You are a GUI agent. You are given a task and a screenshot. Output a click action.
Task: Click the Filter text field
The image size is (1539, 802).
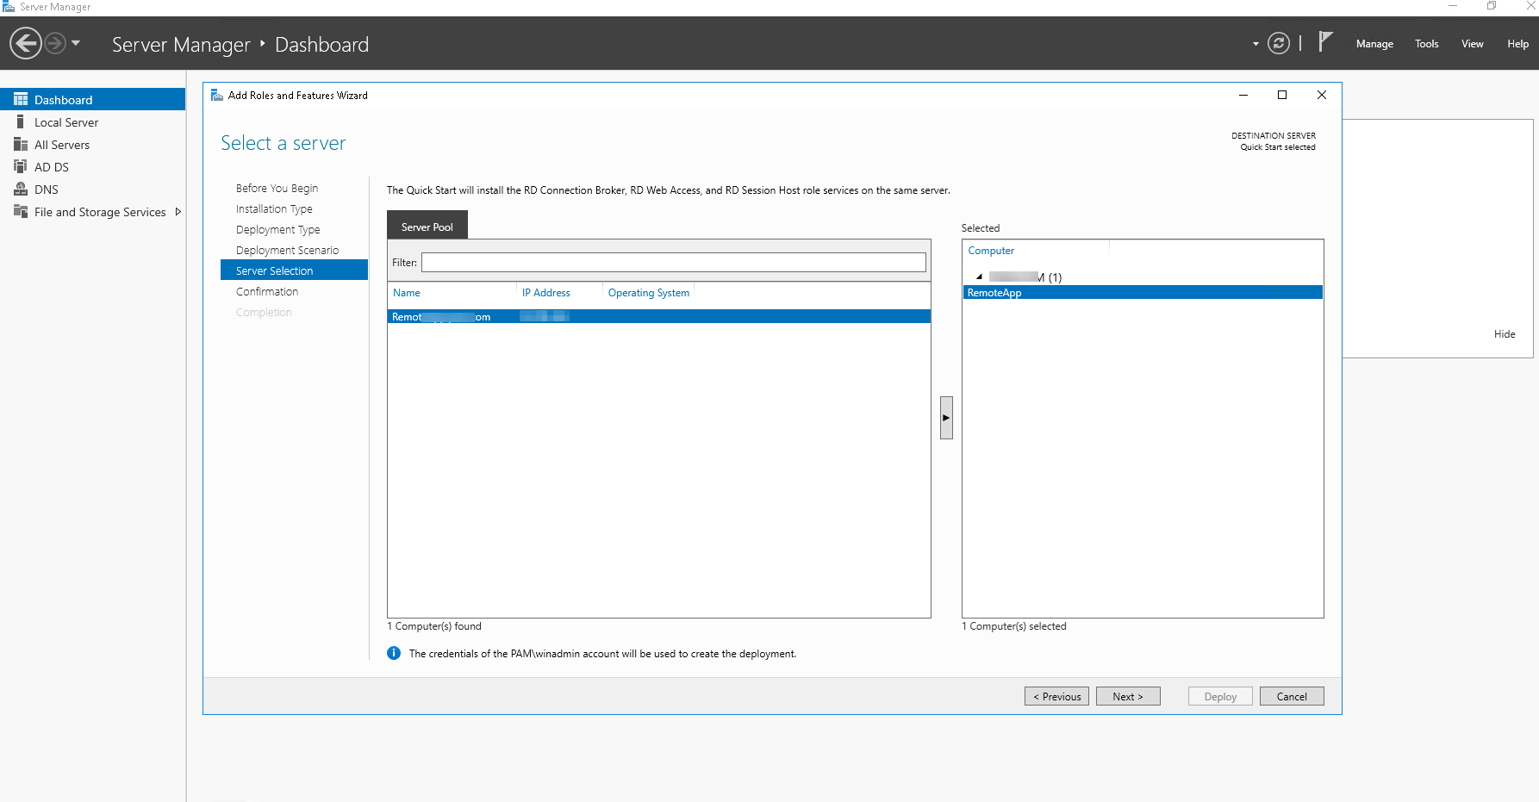(674, 262)
